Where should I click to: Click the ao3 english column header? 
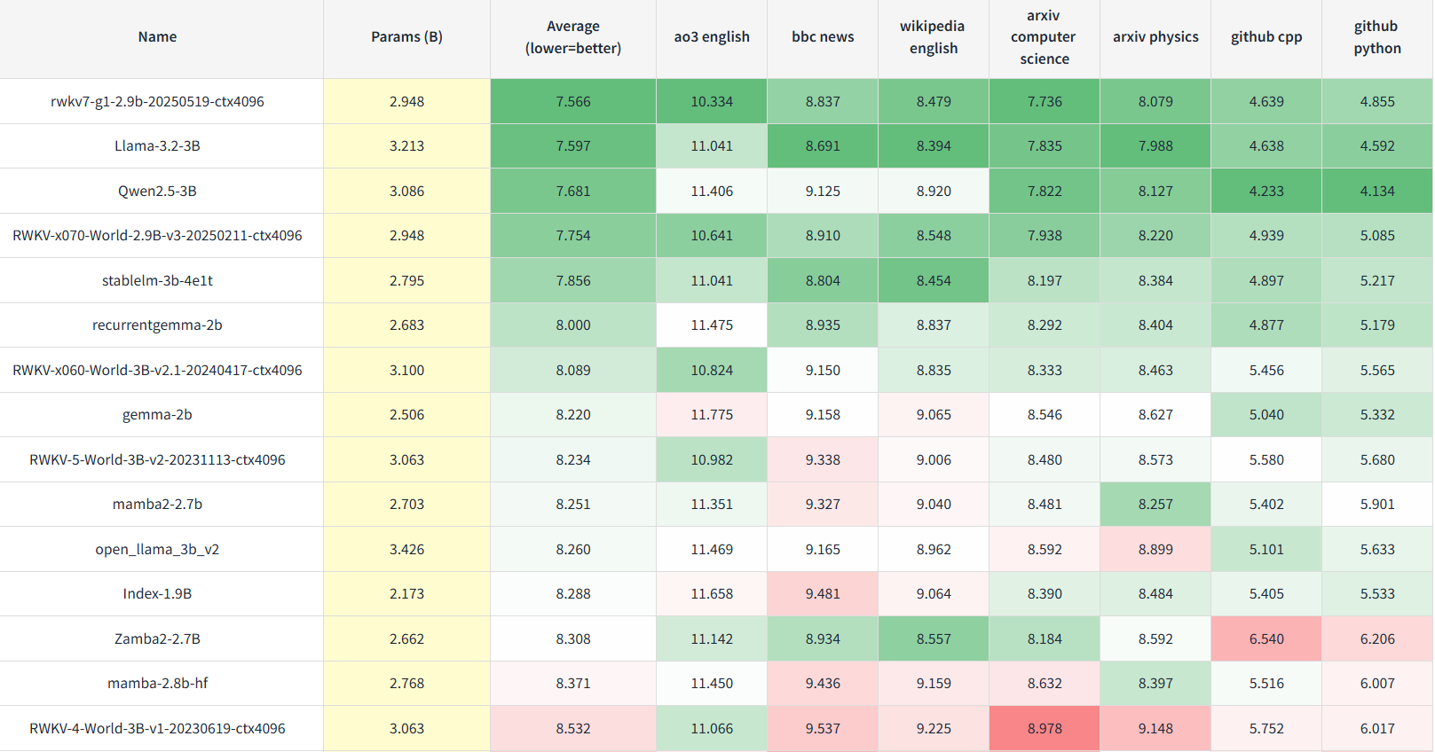tap(711, 37)
